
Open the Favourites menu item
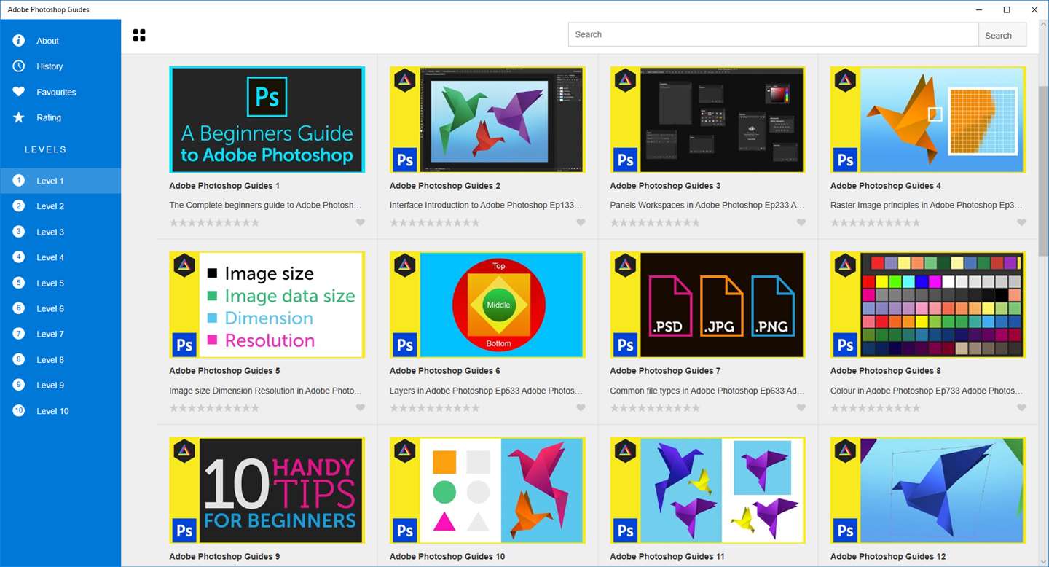(60, 92)
